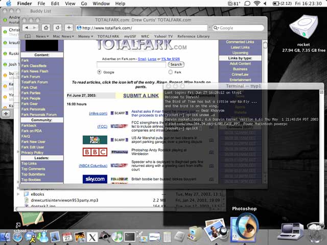
Task: Open the Finder Go menu
Action: click(84, 4)
